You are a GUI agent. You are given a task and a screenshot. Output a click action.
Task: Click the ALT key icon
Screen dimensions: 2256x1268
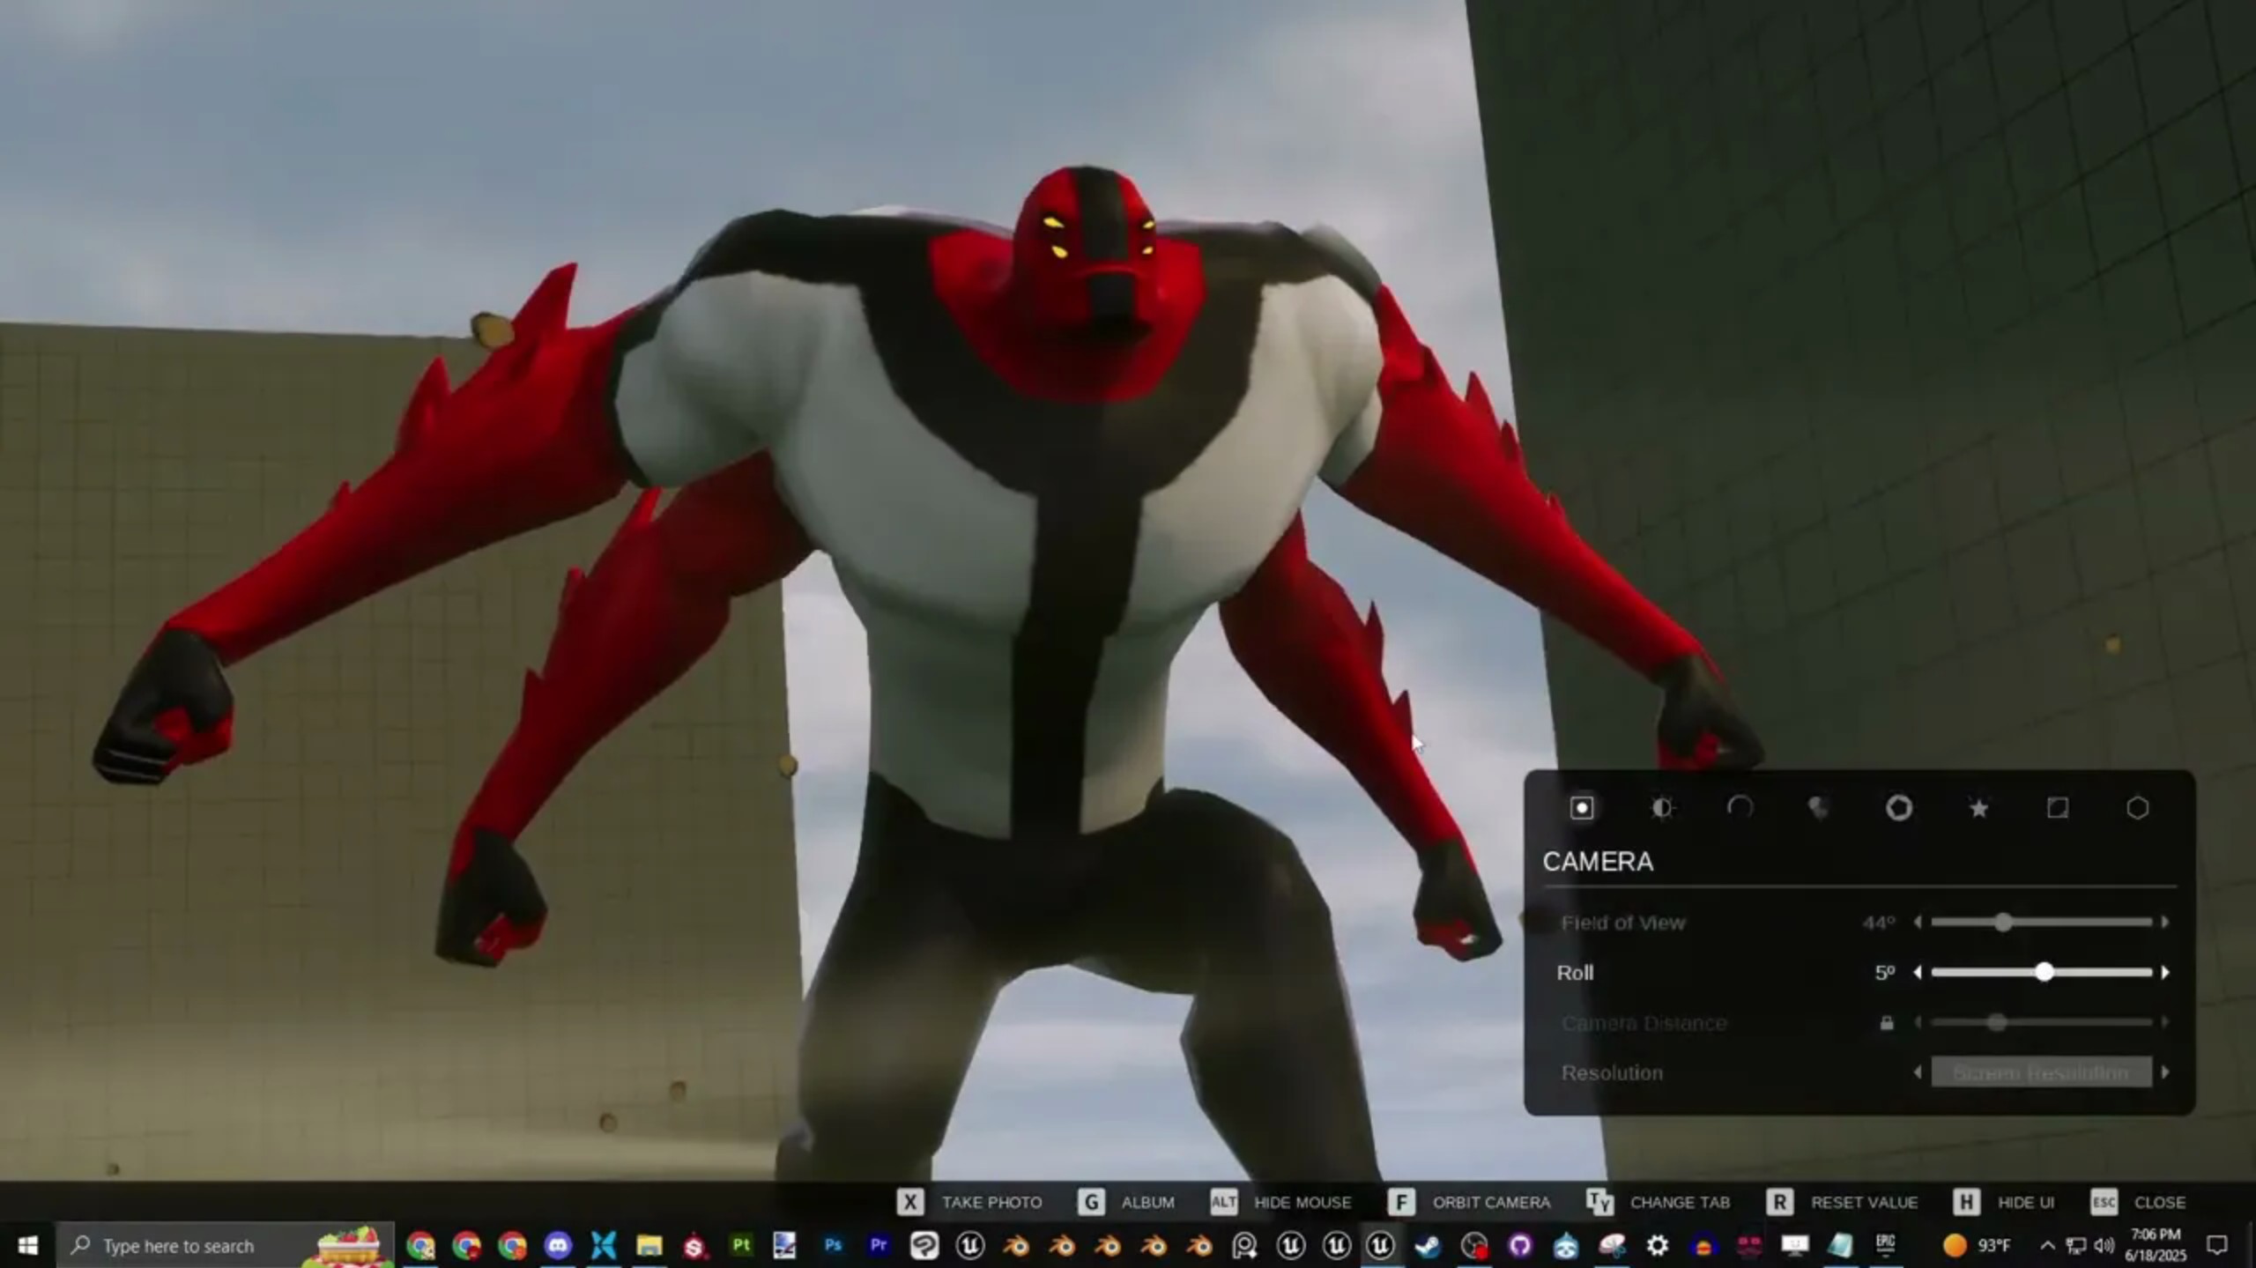click(1223, 1203)
